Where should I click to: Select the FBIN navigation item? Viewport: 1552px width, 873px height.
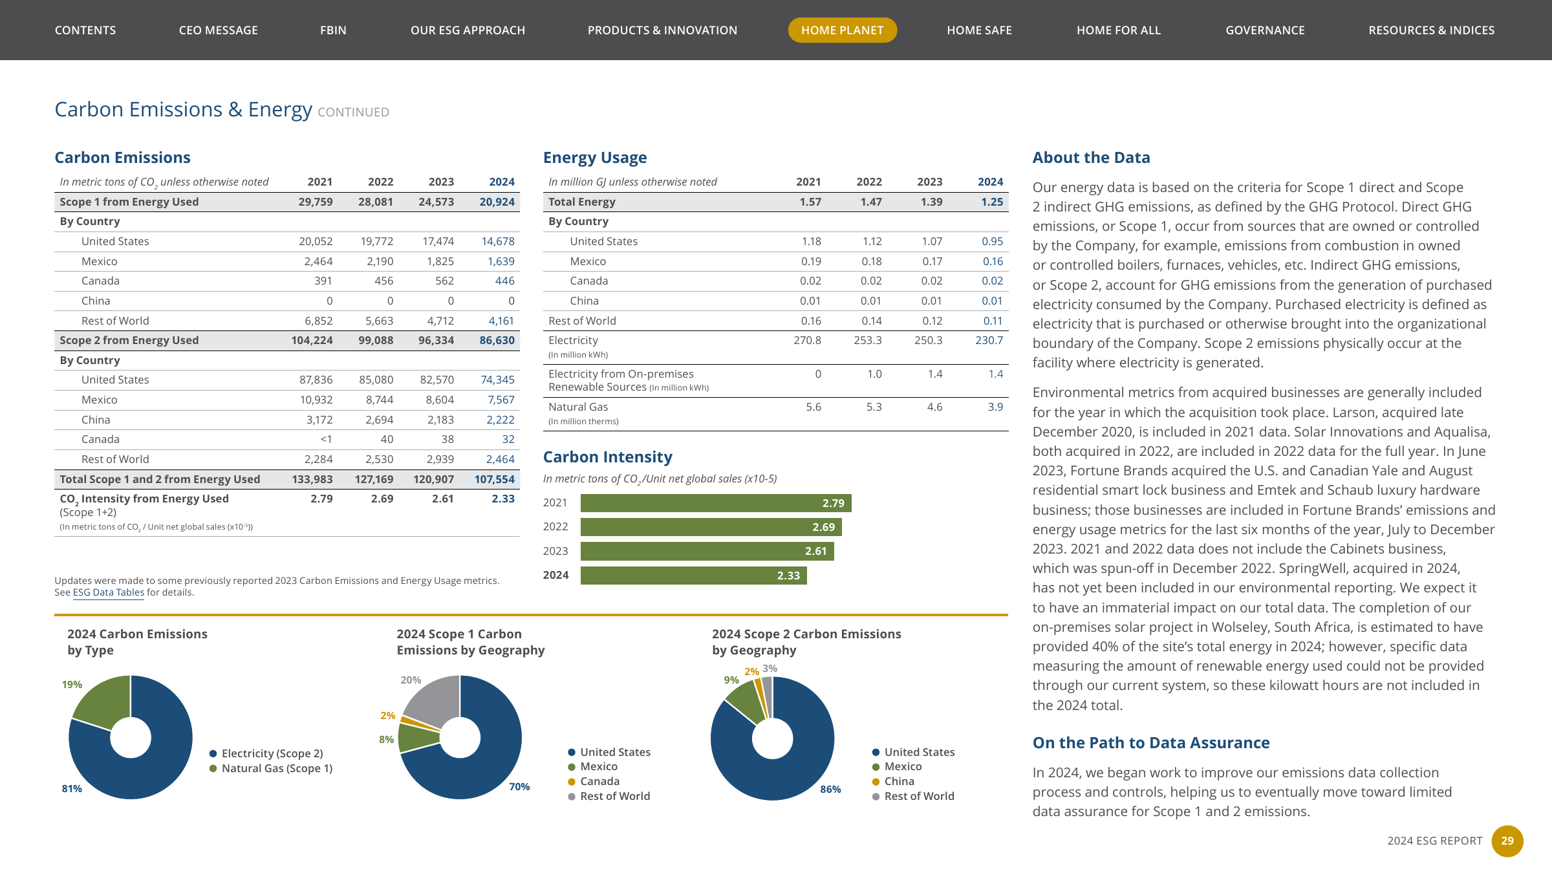click(x=333, y=30)
